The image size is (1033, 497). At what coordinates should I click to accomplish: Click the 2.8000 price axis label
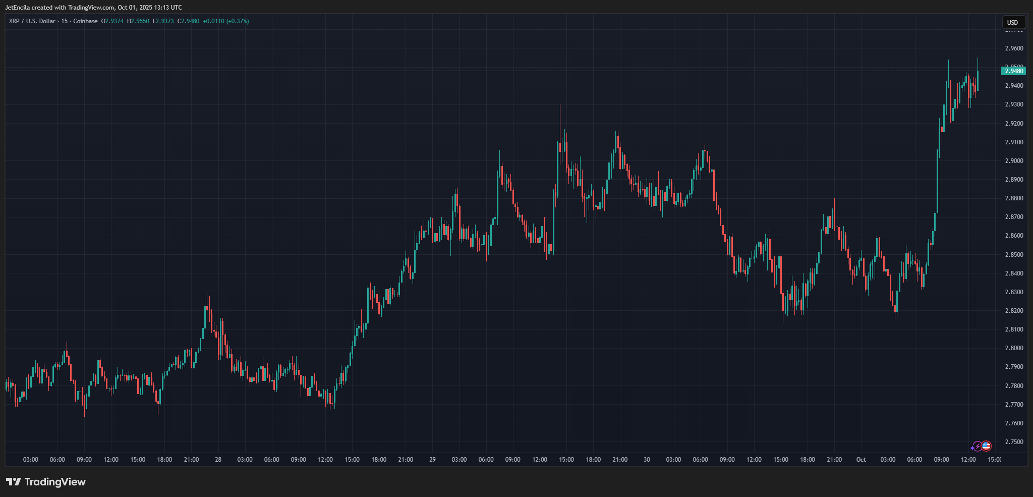(1014, 348)
